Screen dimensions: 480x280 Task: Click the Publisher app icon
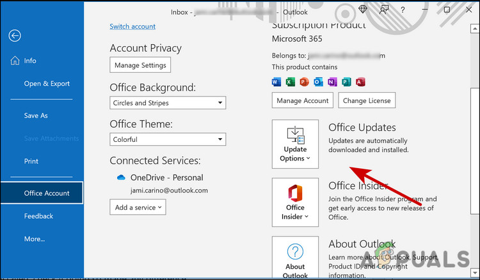[x=346, y=82]
